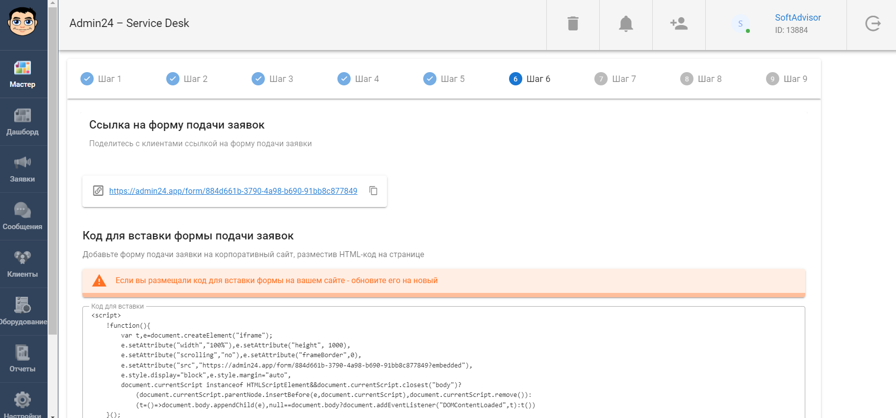Go to step Шаг 4
This screenshot has height=418, width=896.
[358, 79]
